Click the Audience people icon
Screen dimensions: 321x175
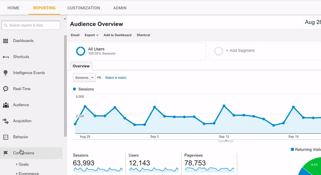click(6, 105)
